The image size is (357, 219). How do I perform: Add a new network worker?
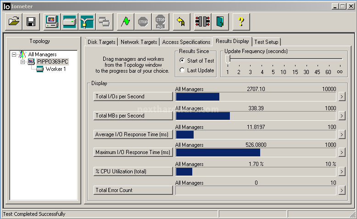(87, 22)
